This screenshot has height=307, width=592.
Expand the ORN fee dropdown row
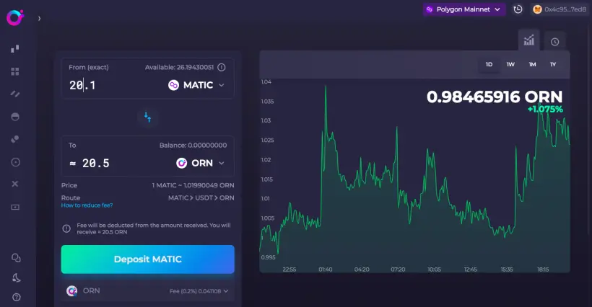click(x=147, y=291)
